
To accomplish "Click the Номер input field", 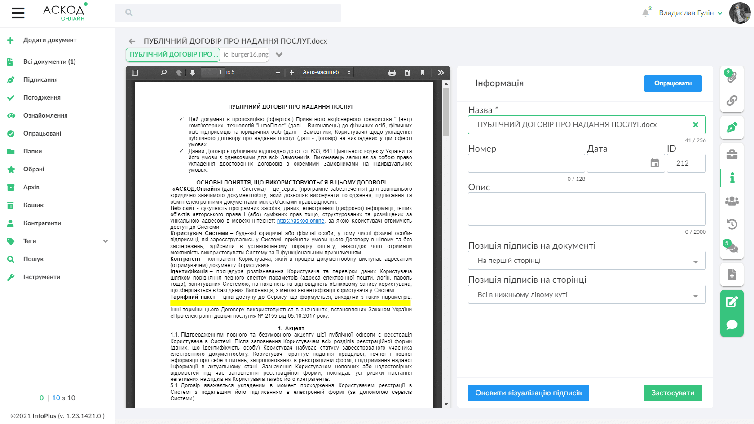I will click(x=526, y=163).
